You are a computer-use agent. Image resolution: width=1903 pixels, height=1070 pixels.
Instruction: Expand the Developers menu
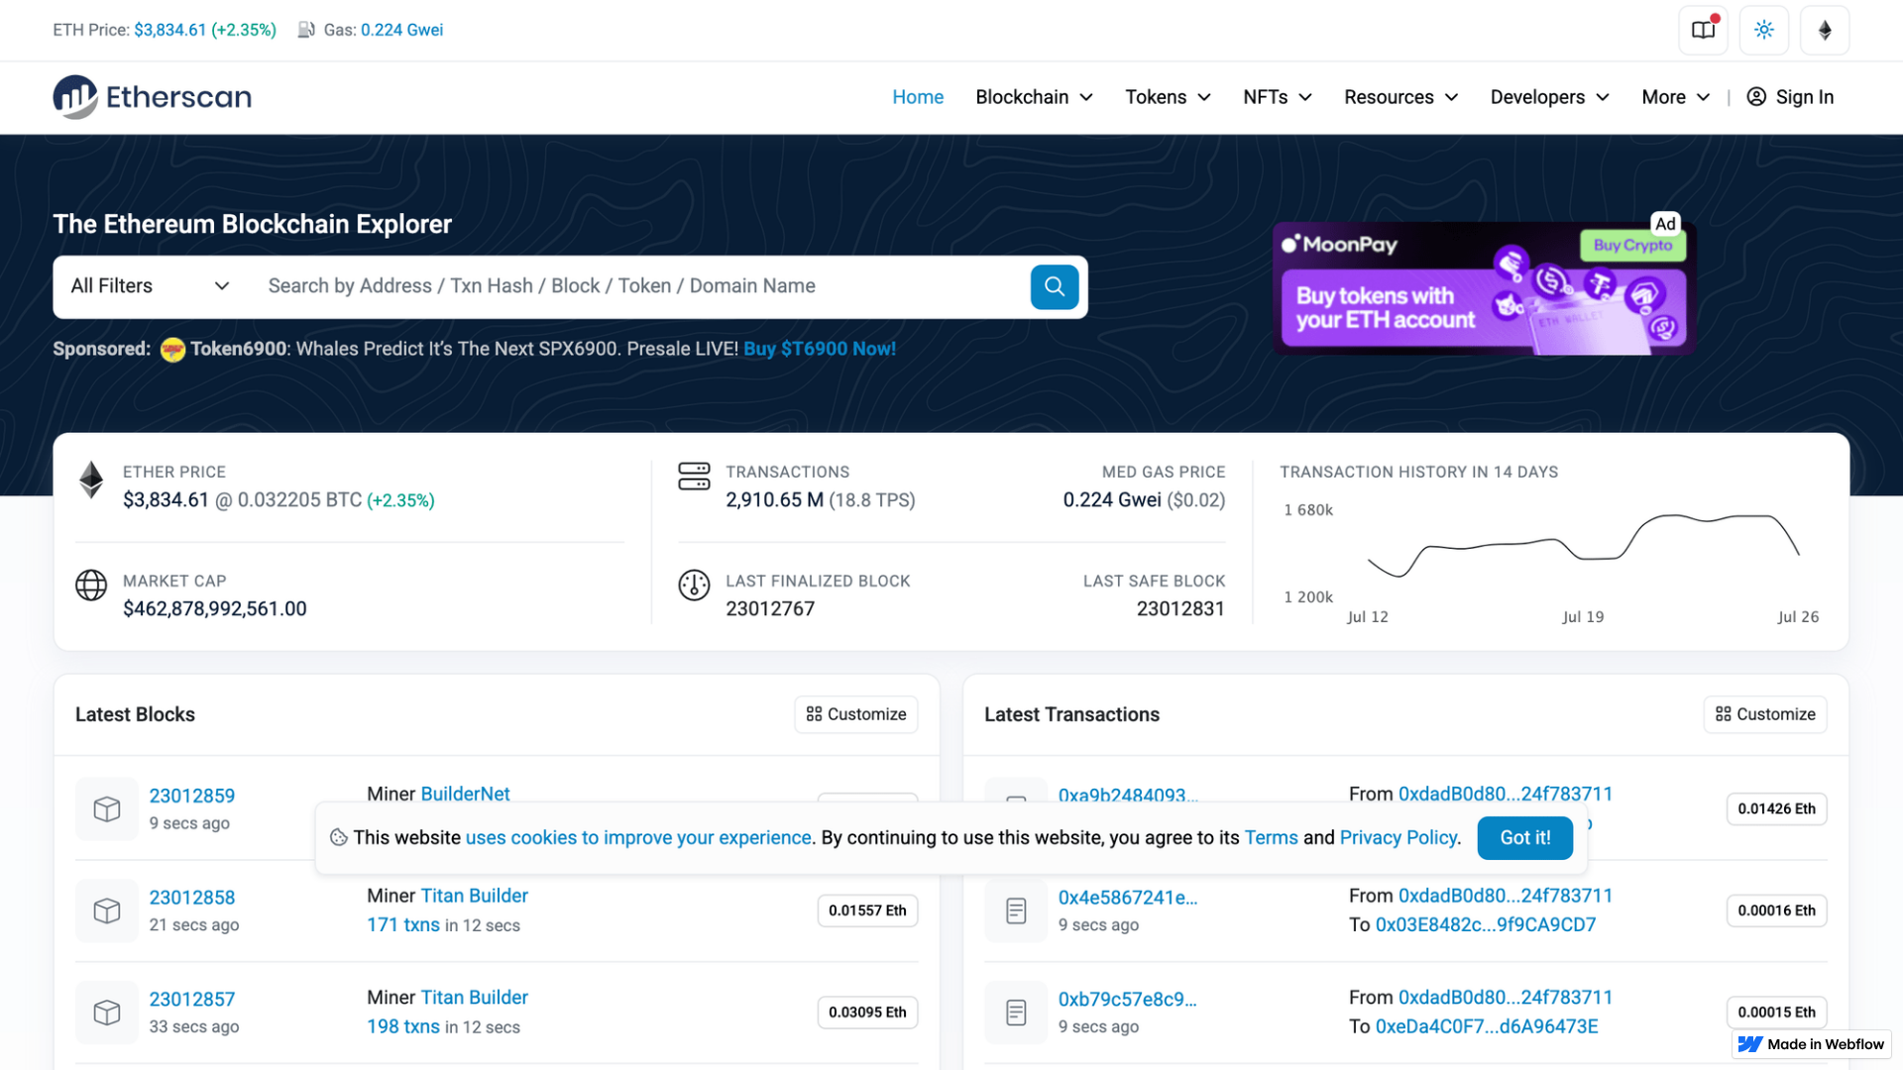click(x=1549, y=97)
